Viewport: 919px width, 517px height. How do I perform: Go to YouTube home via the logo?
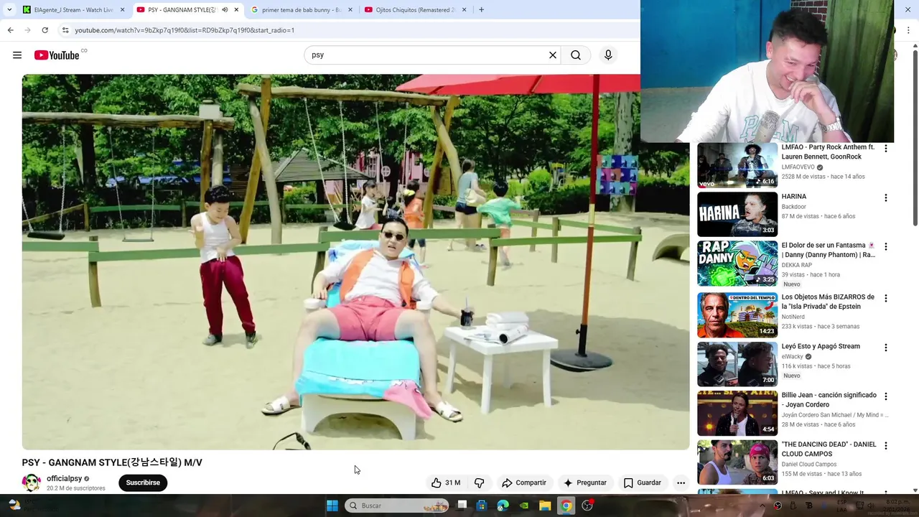57,55
